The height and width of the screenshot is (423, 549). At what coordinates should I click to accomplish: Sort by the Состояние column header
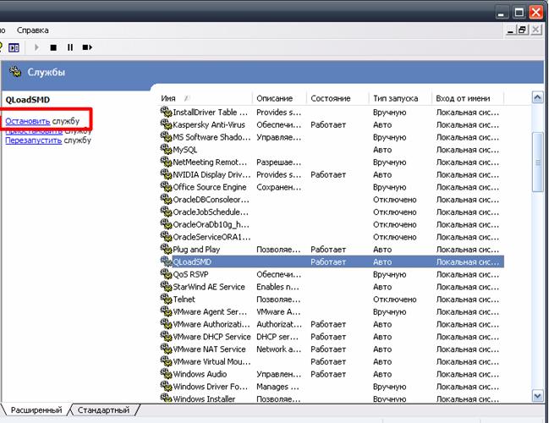click(x=338, y=98)
